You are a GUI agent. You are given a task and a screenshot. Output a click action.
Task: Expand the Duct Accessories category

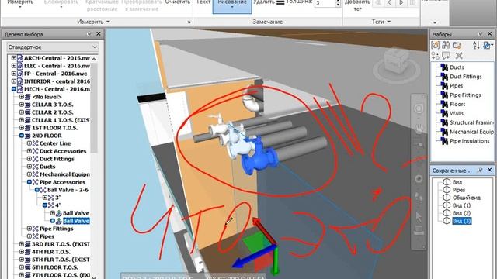point(30,151)
